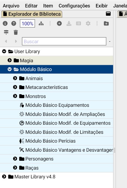Click the info icon in library toolbar
127x188 pixels.
[5, 23]
